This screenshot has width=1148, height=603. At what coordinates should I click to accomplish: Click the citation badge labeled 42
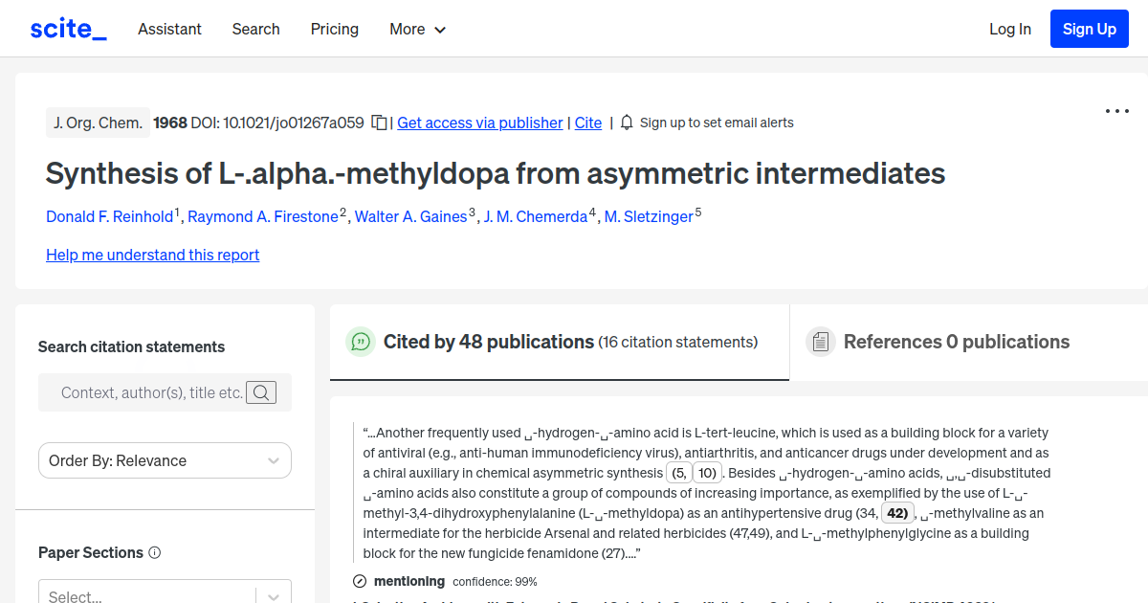click(897, 513)
